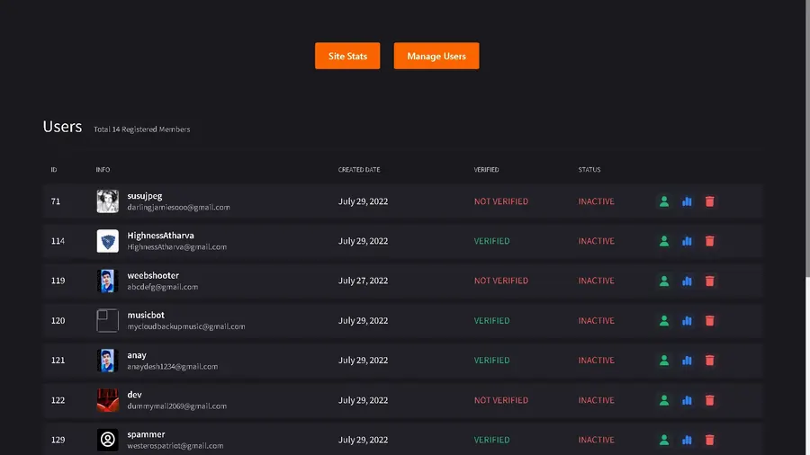The width and height of the screenshot is (810, 455).
Task: Open stats chart icon for spammer
Action: click(687, 440)
